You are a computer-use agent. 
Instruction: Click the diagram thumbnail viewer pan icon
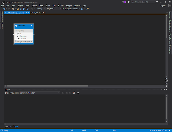coord(166,86)
